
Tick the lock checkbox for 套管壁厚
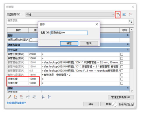(122, 71)
